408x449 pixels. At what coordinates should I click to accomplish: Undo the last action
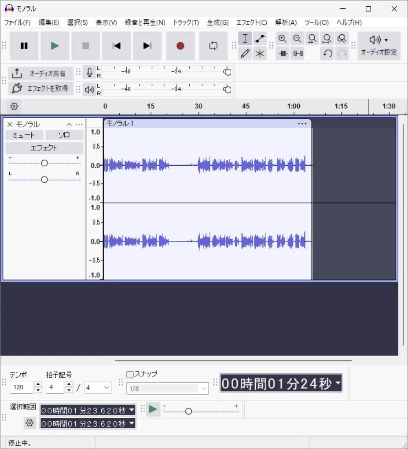[x=327, y=54]
